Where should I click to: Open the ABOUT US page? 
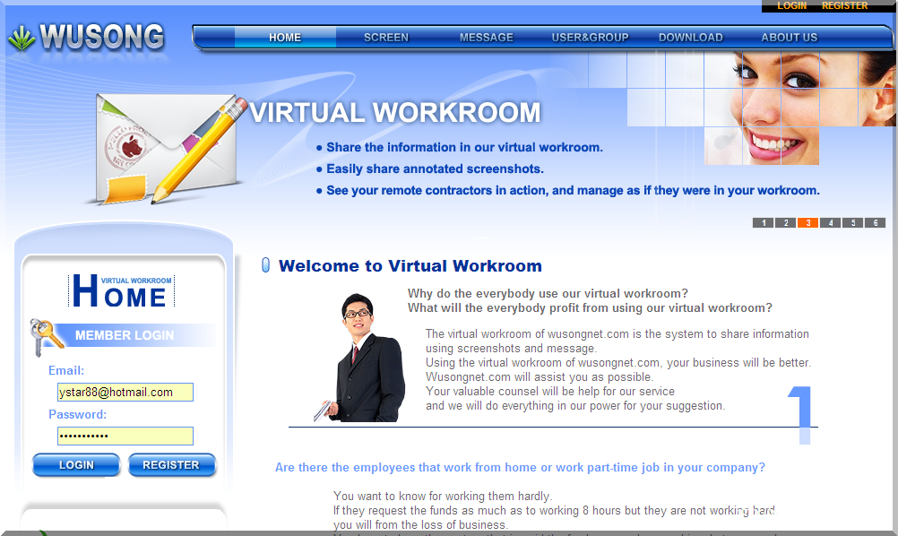[788, 38]
